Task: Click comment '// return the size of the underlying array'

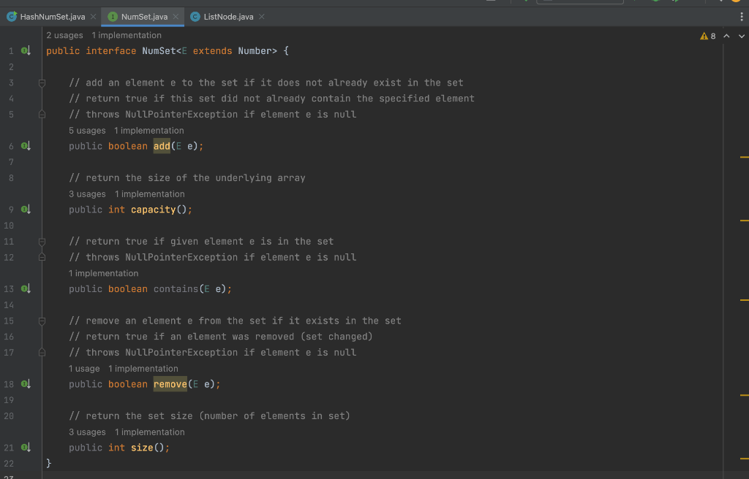Action: click(187, 178)
